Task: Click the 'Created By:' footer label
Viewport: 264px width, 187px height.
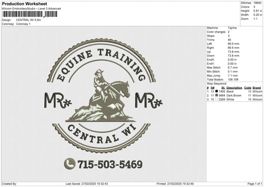Action: (9, 184)
